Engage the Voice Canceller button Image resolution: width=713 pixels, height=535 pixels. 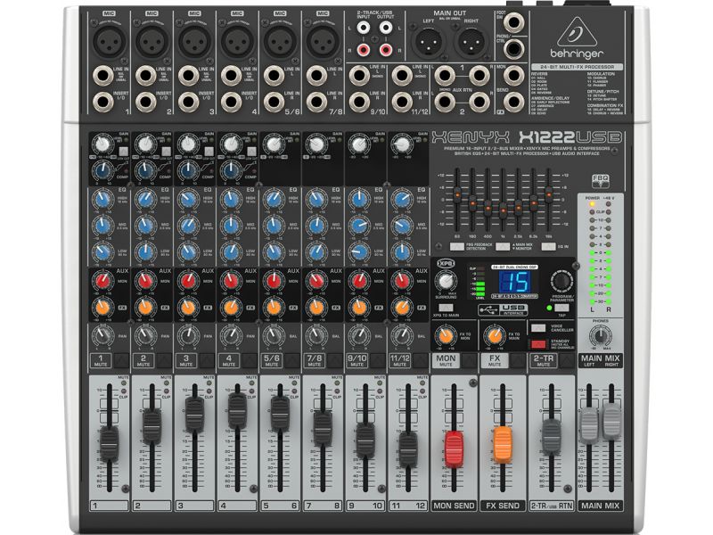tap(538, 328)
